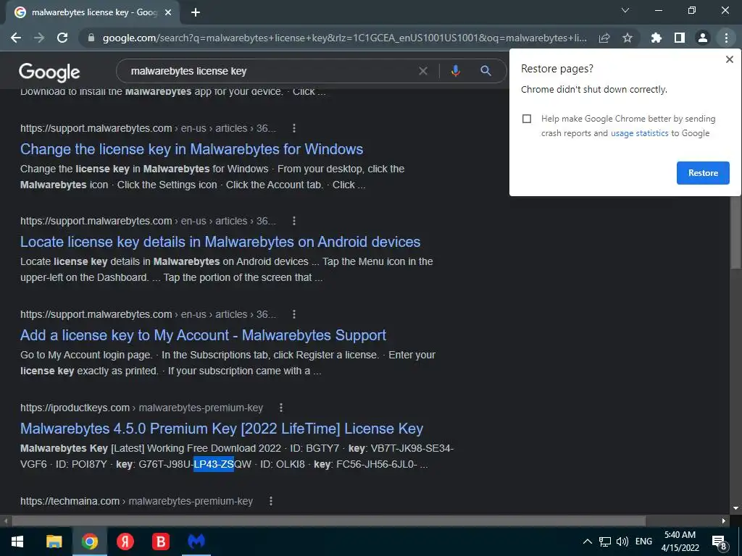Open the red B app in taskbar
Image resolution: width=742 pixels, height=556 pixels.
pos(160,542)
